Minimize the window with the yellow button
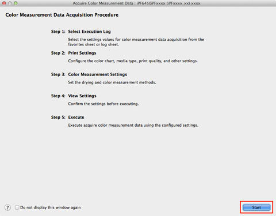The width and height of the screenshot is (276, 216). [x=10, y=3]
